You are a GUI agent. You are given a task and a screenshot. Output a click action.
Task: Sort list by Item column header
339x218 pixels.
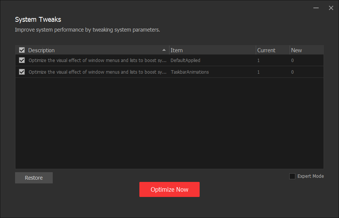pyautogui.click(x=177, y=50)
